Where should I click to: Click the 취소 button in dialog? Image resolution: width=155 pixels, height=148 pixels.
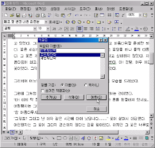(x=96, y=109)
